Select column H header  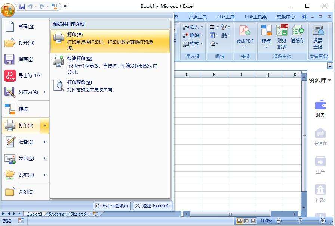(x=214, y=75)
